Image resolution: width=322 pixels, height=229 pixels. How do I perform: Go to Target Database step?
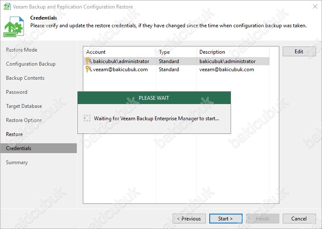click(24, 106)
